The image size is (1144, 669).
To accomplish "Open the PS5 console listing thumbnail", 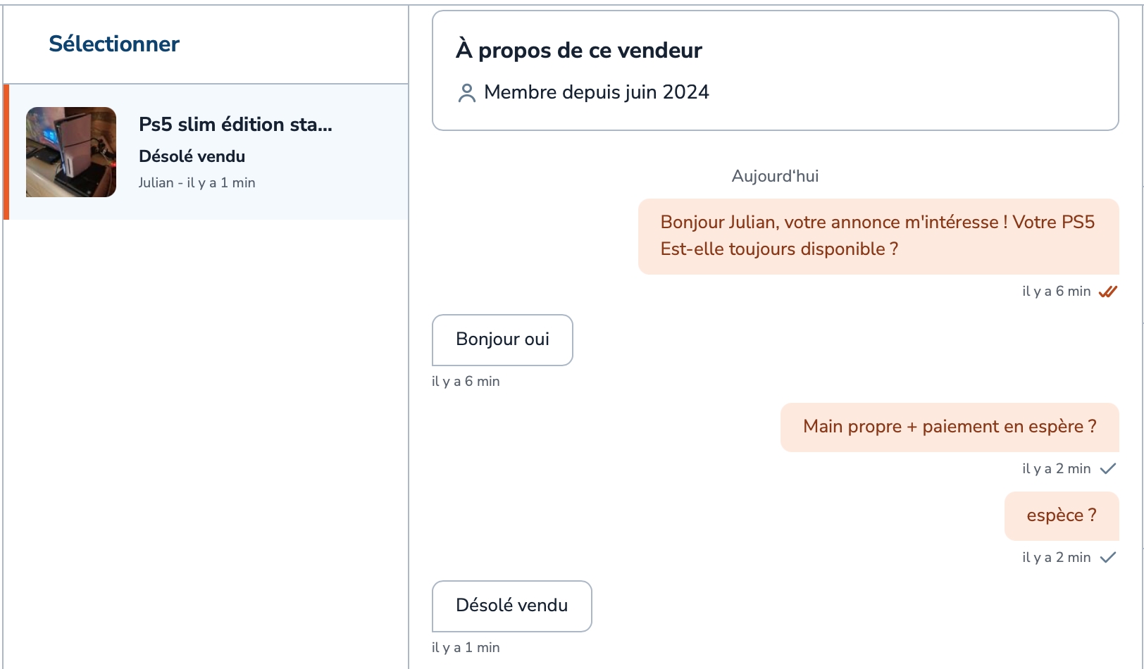I will click(x=71, y=152).
